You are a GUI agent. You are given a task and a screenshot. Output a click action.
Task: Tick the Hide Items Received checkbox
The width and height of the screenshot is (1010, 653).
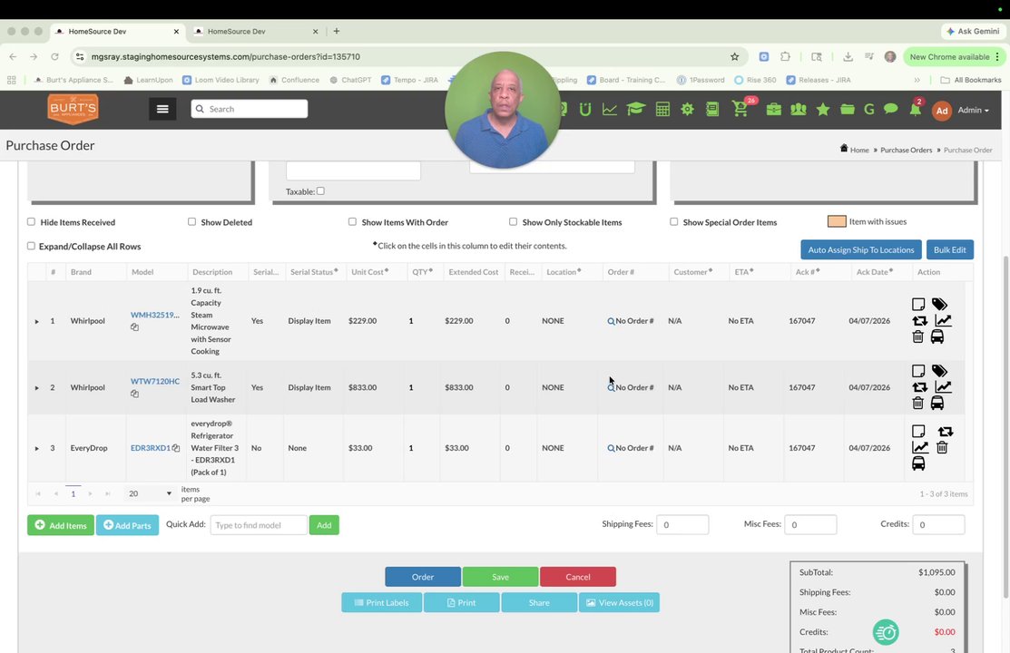(x=31, y=221)
